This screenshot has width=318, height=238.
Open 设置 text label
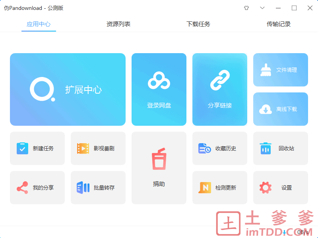287,188
